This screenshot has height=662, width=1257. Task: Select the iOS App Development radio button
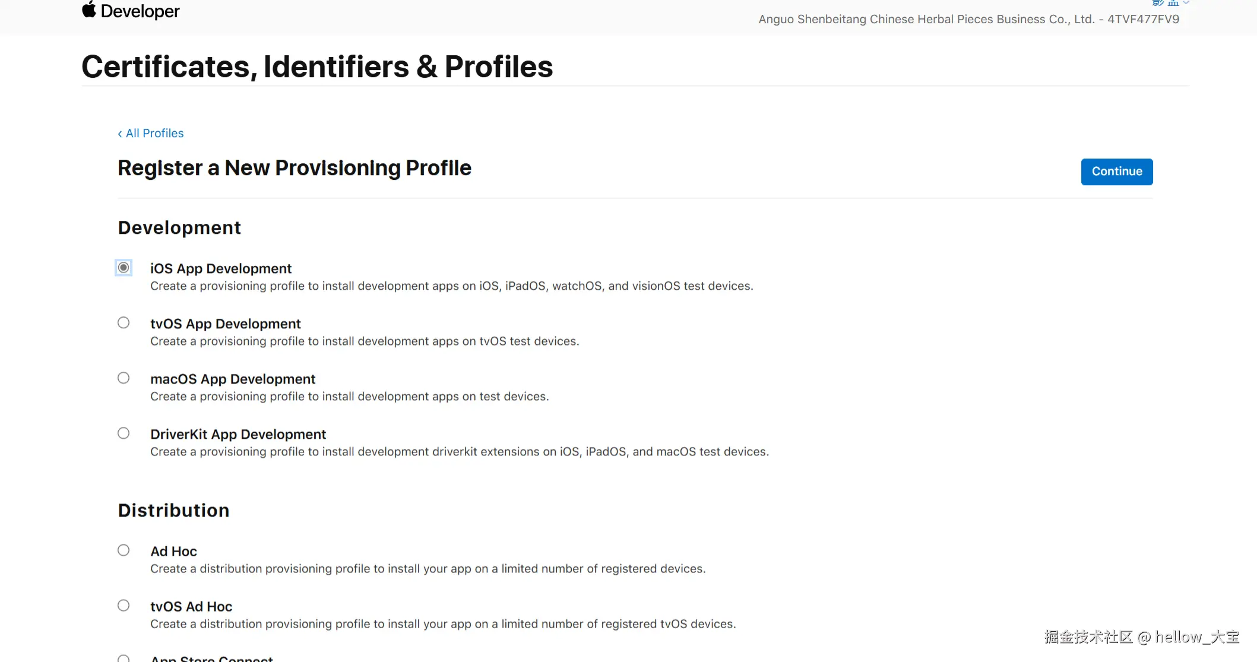[x=124, y=268]
